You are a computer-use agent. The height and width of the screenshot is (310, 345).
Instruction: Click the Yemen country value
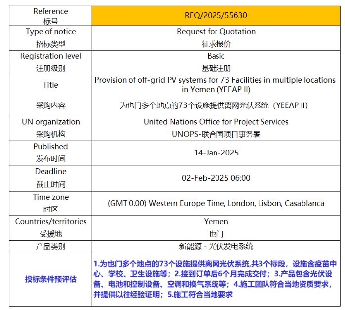coord(216,222)
